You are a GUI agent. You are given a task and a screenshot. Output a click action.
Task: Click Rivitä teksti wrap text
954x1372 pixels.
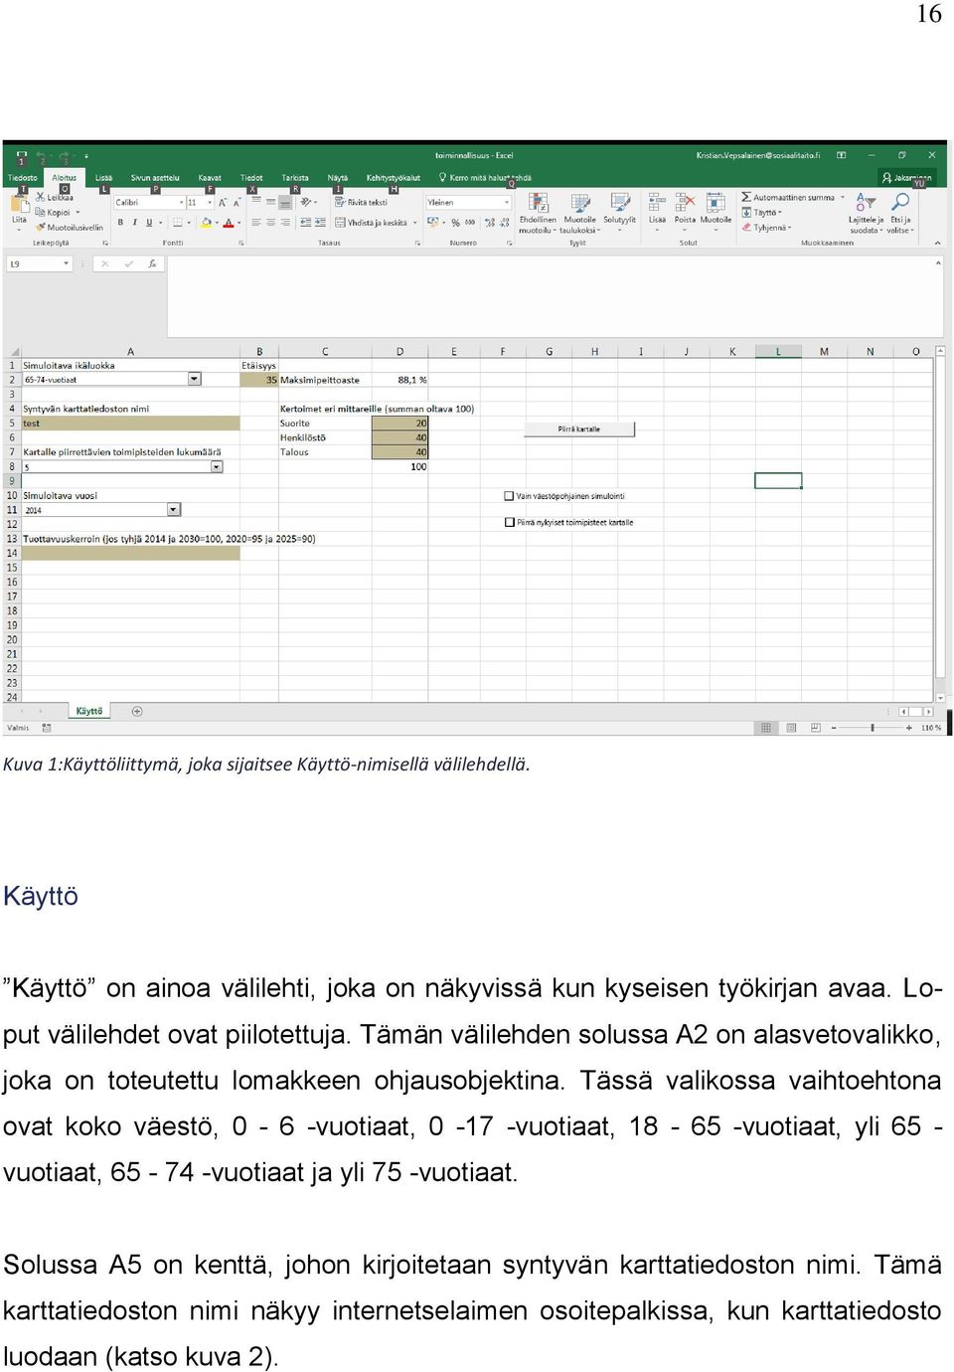point(361,202)
